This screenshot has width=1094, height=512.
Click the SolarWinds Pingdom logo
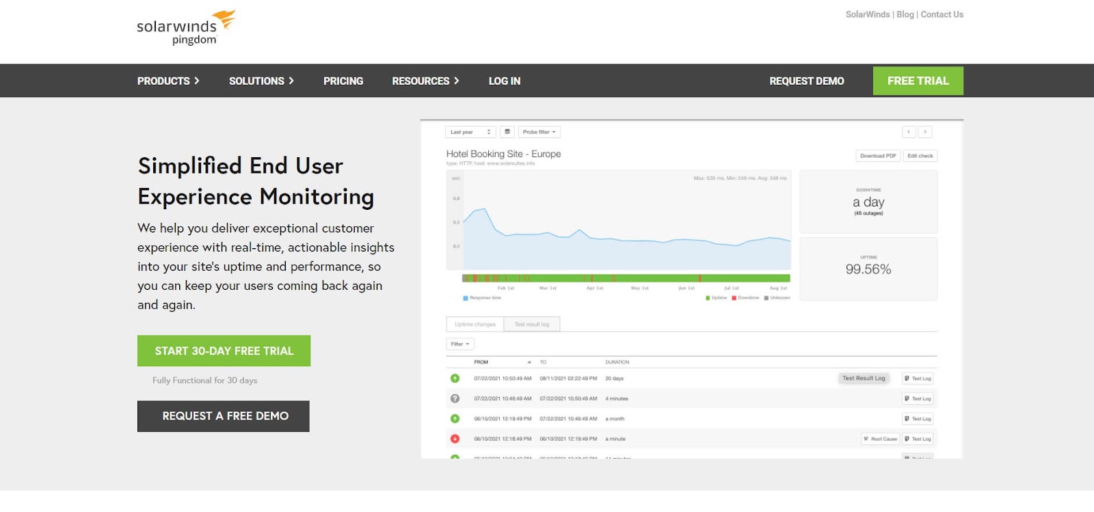(x=186, y=28)
